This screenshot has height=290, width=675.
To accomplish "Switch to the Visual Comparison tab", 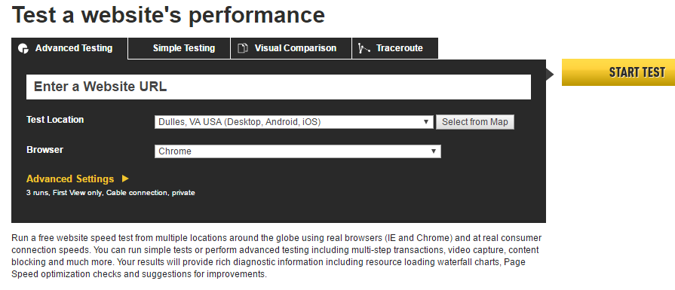I will pos(291,48).
